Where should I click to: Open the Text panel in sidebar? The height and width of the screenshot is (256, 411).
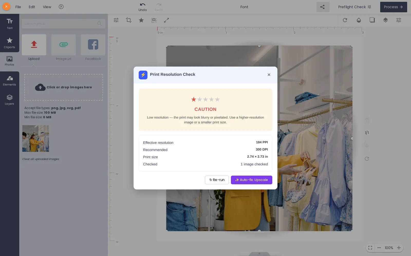[x=10, y=24]
